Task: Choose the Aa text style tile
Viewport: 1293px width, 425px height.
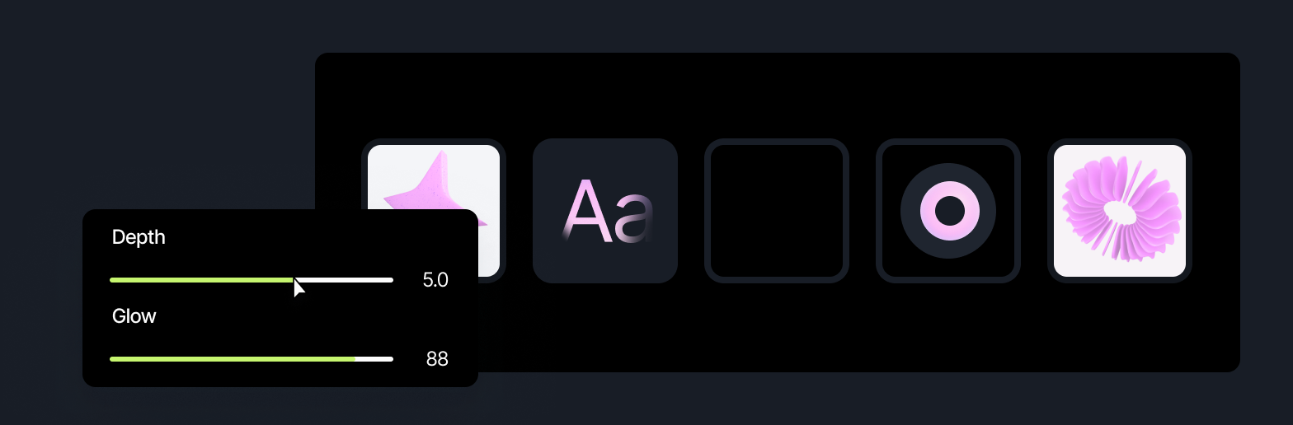Action: click(x=605, y=211)
